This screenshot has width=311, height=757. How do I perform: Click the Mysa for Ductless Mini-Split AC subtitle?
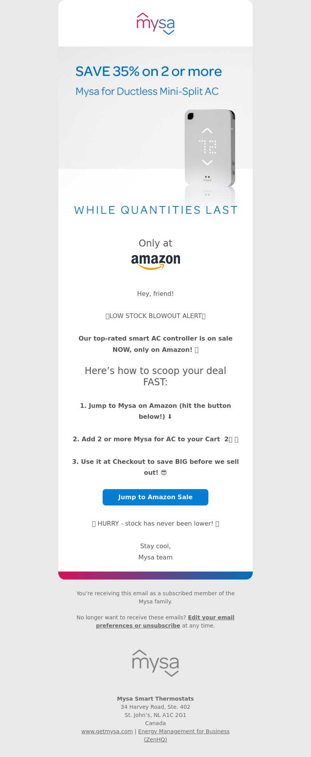click(147, 92)
